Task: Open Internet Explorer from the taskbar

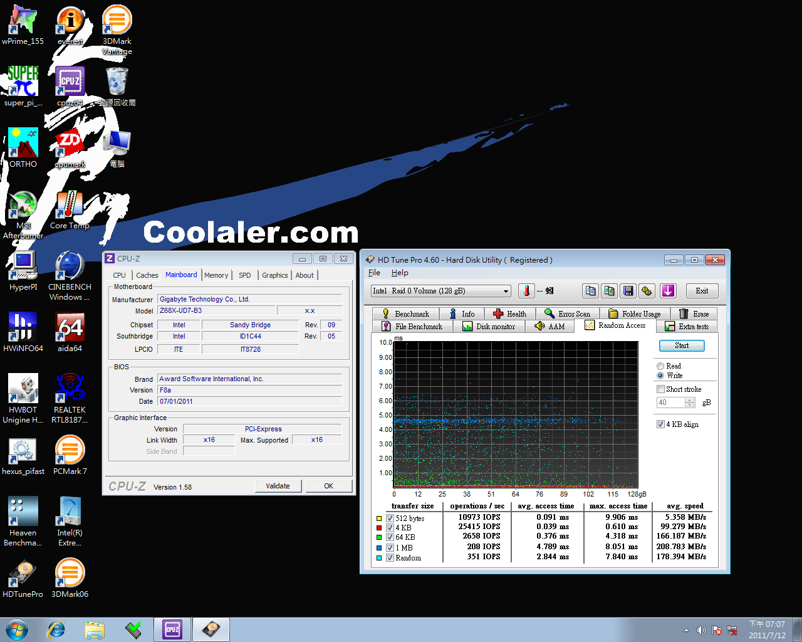Action: (x=56, y=629)
